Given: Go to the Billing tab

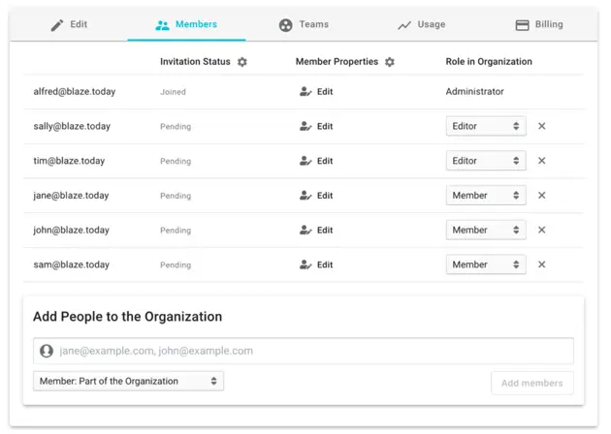Looking at the screenshot, I should (538, 25).
